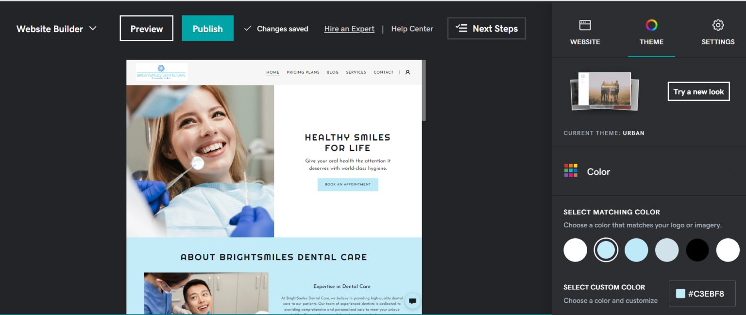Viewport: 746px width, 315px height.
Task: Open SETTINGS via the gear icon
Action: pos(718,25)
